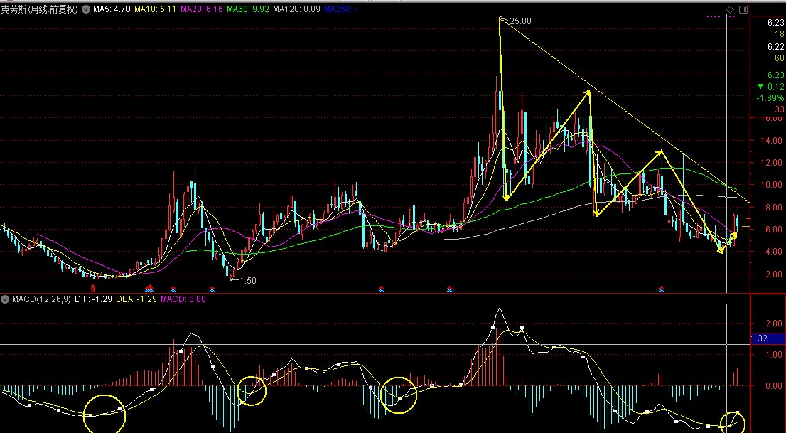Click the magenta MA20: 6.16 label
Screen dimensions: 786x433
click(x=201, y=9)
